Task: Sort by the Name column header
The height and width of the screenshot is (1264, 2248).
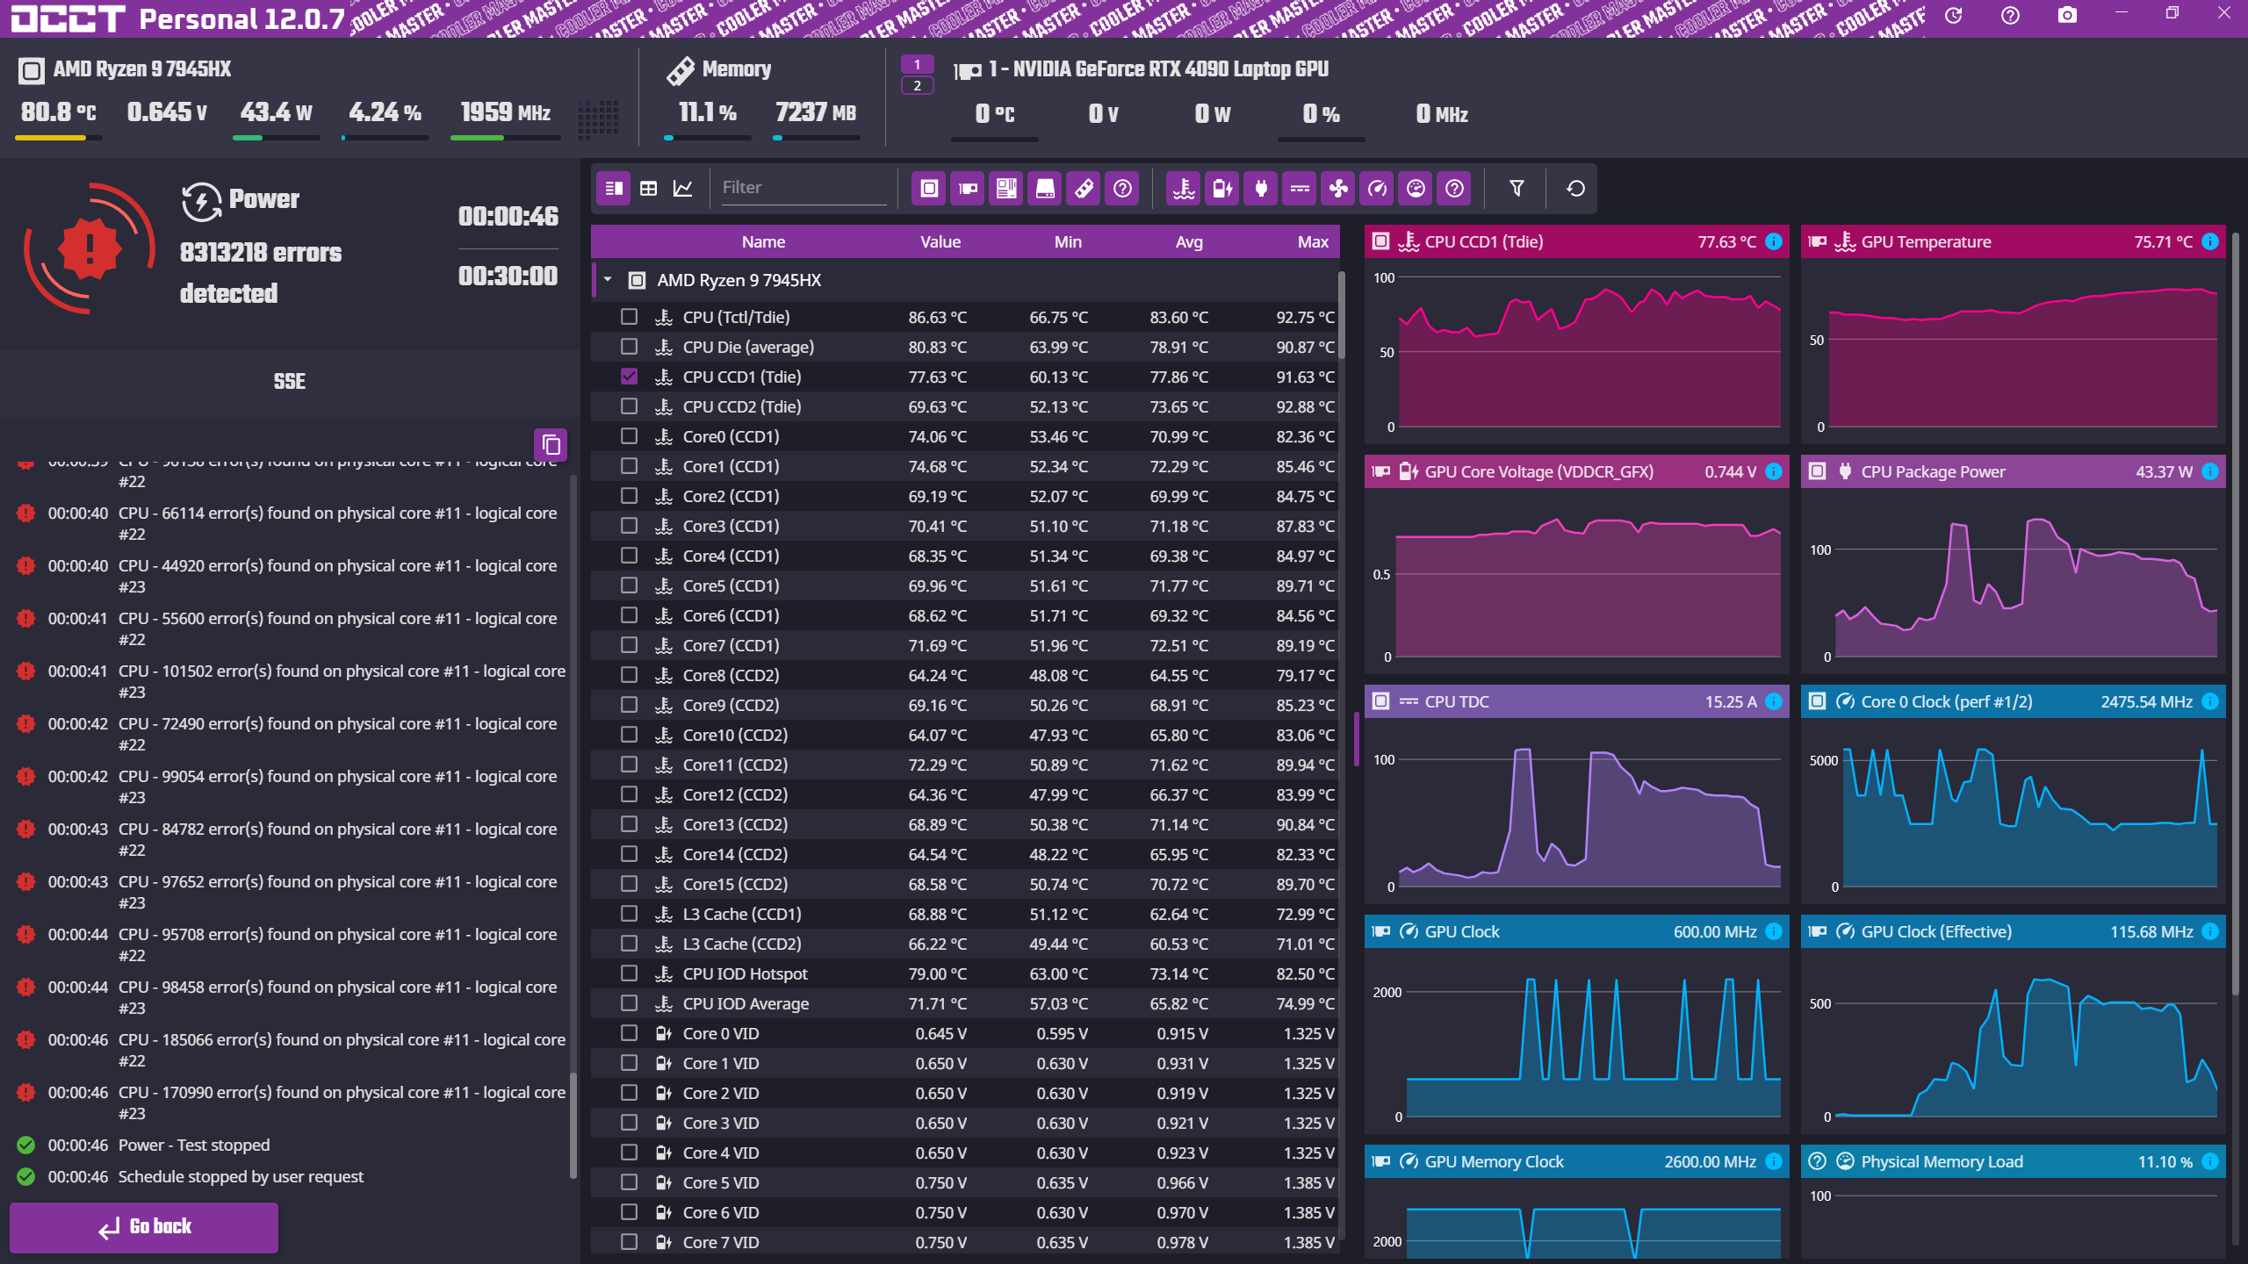Action: [x=763, y=241]
